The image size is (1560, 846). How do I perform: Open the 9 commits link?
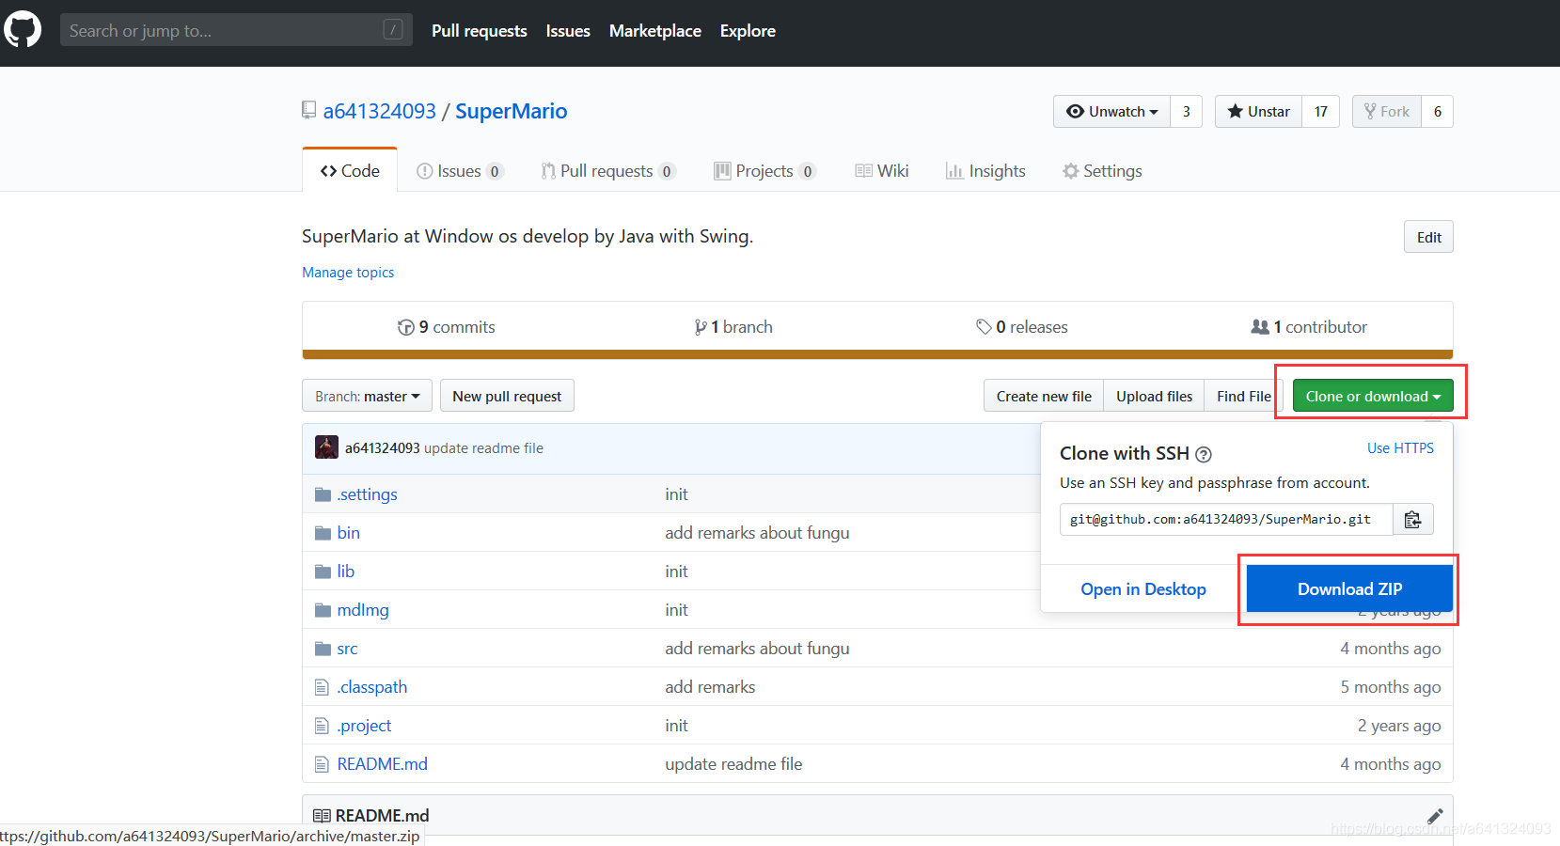point(447,327)
